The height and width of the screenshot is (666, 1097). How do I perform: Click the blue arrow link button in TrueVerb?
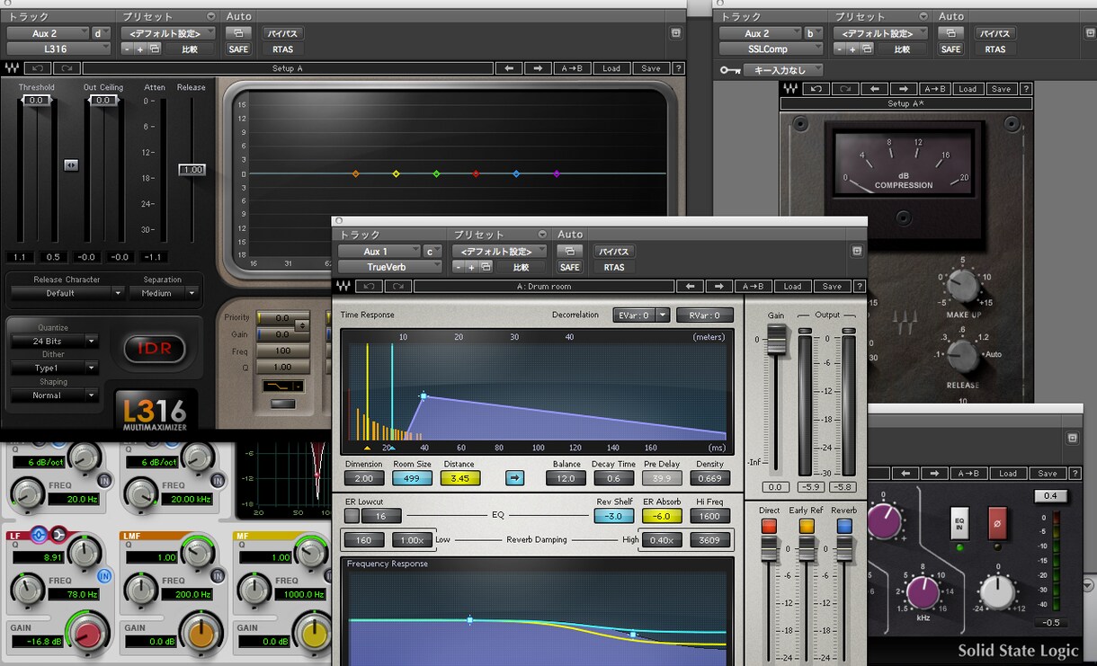click(x=514, y=478)
